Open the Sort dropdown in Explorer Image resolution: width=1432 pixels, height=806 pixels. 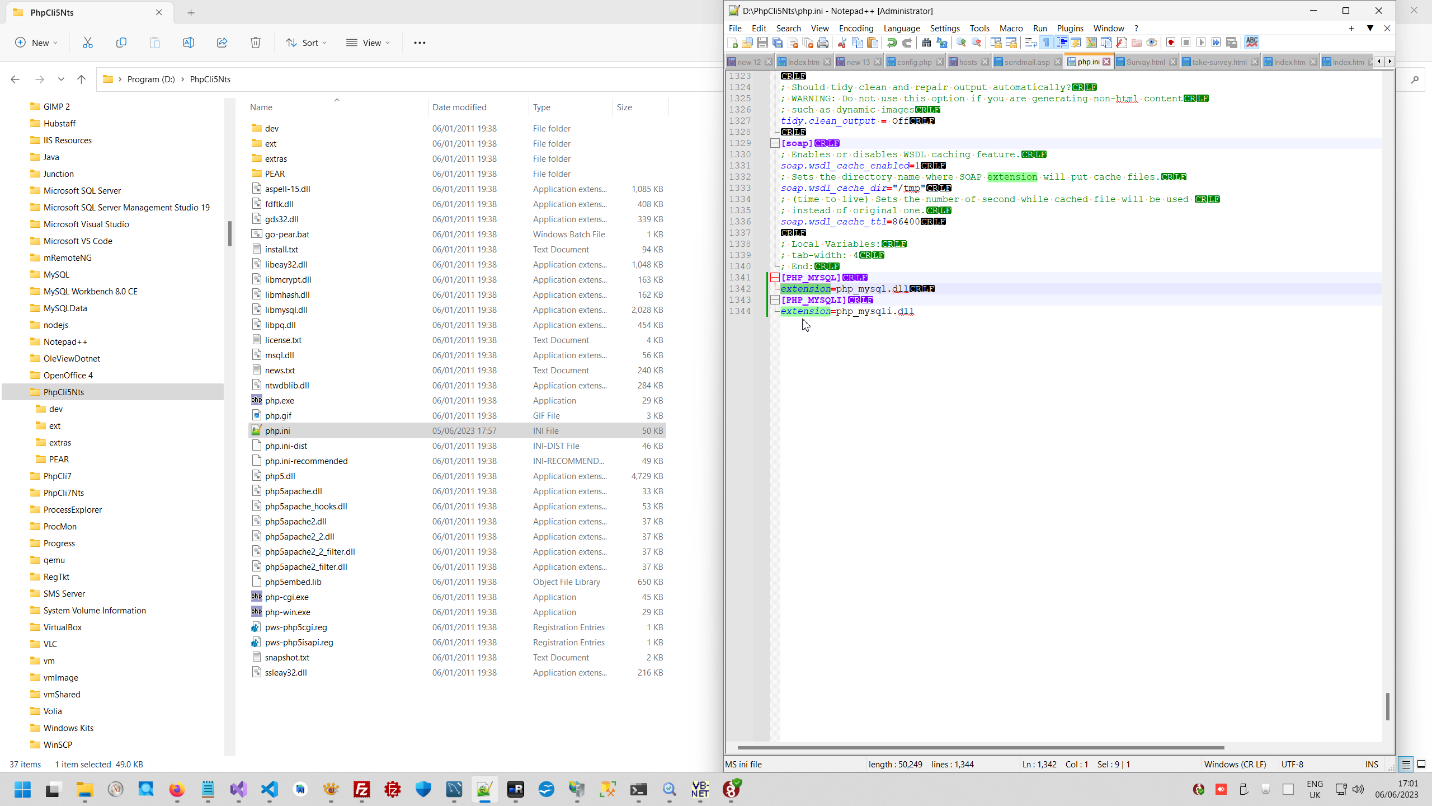tap(307, 43)
